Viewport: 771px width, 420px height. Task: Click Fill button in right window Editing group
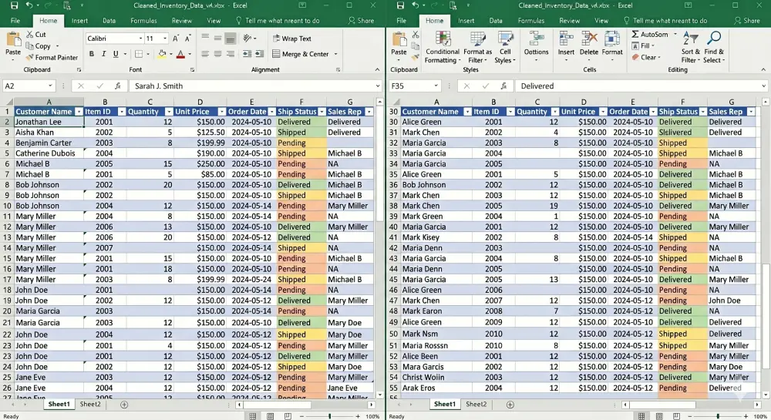642,45
